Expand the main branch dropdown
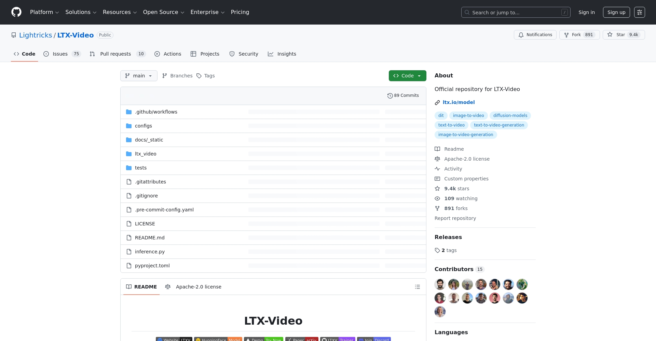This screenshot has height=341, width=656. [x=139, y=76]
